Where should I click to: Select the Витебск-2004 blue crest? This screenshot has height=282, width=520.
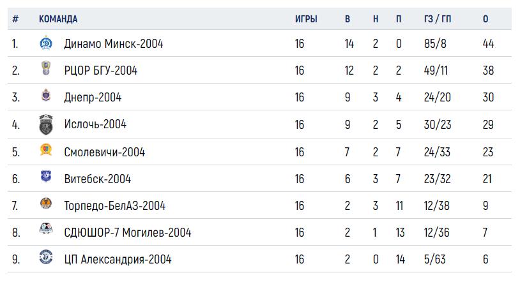tap(46, 176)
